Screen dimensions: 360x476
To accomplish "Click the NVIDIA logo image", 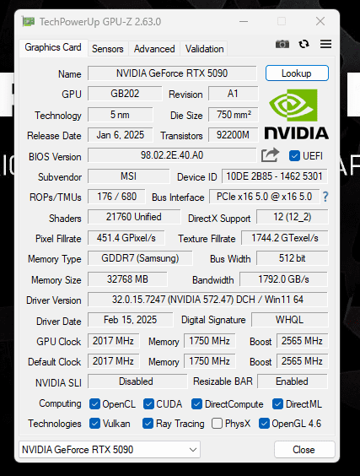I will click(x=296, y=114).
